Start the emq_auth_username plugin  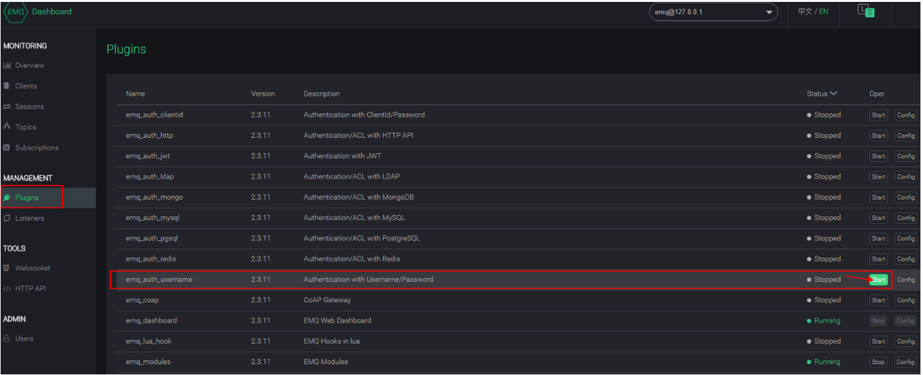878,280
